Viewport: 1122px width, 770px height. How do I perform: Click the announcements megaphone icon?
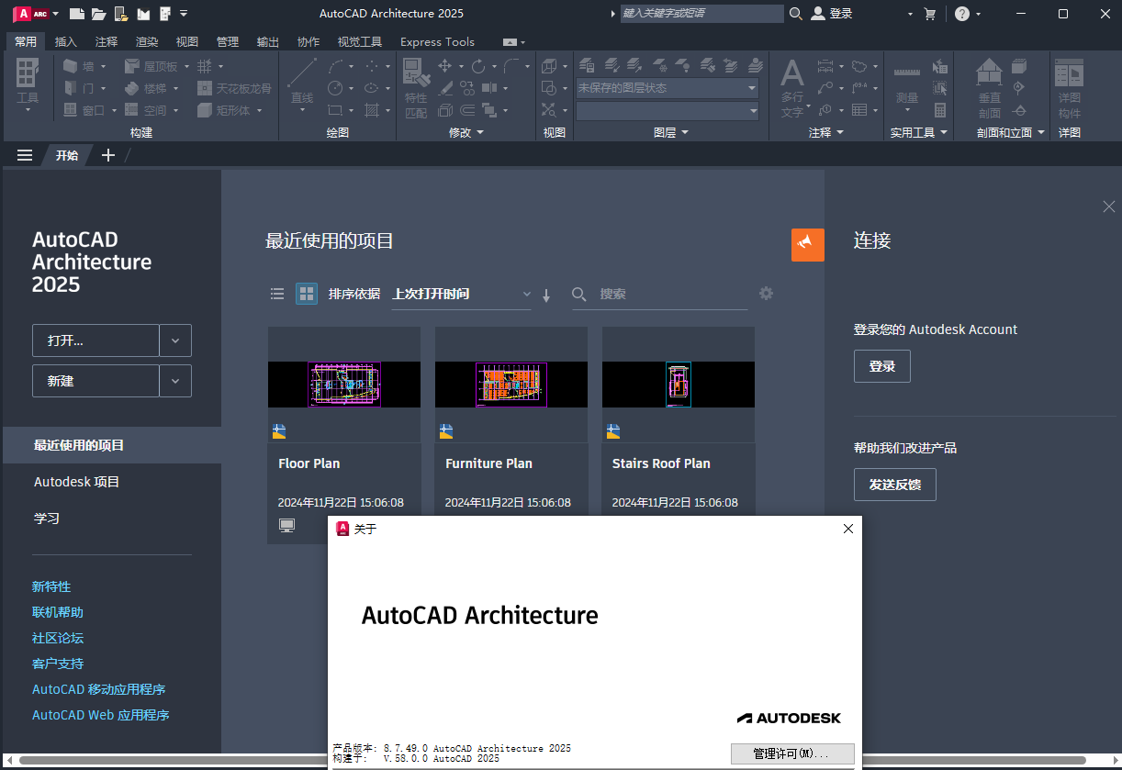pos(807,245)
